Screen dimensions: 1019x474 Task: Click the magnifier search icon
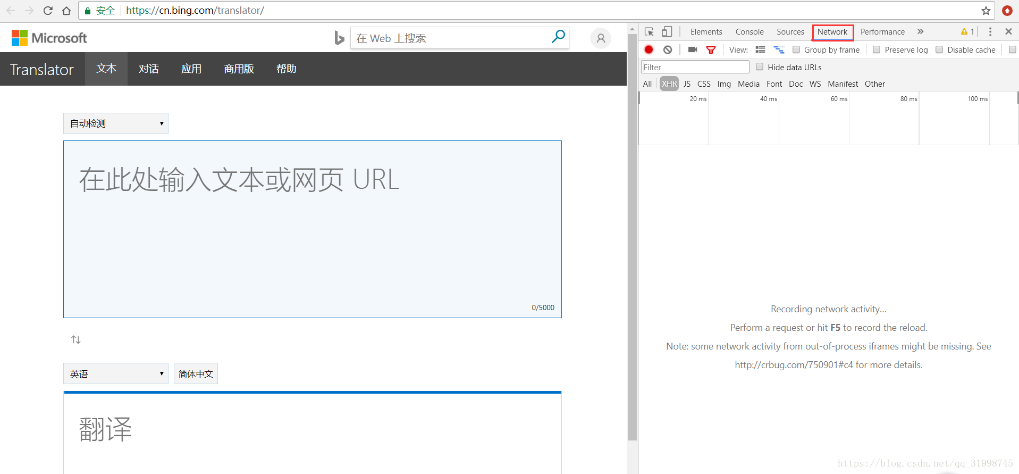tap(558, 37)
